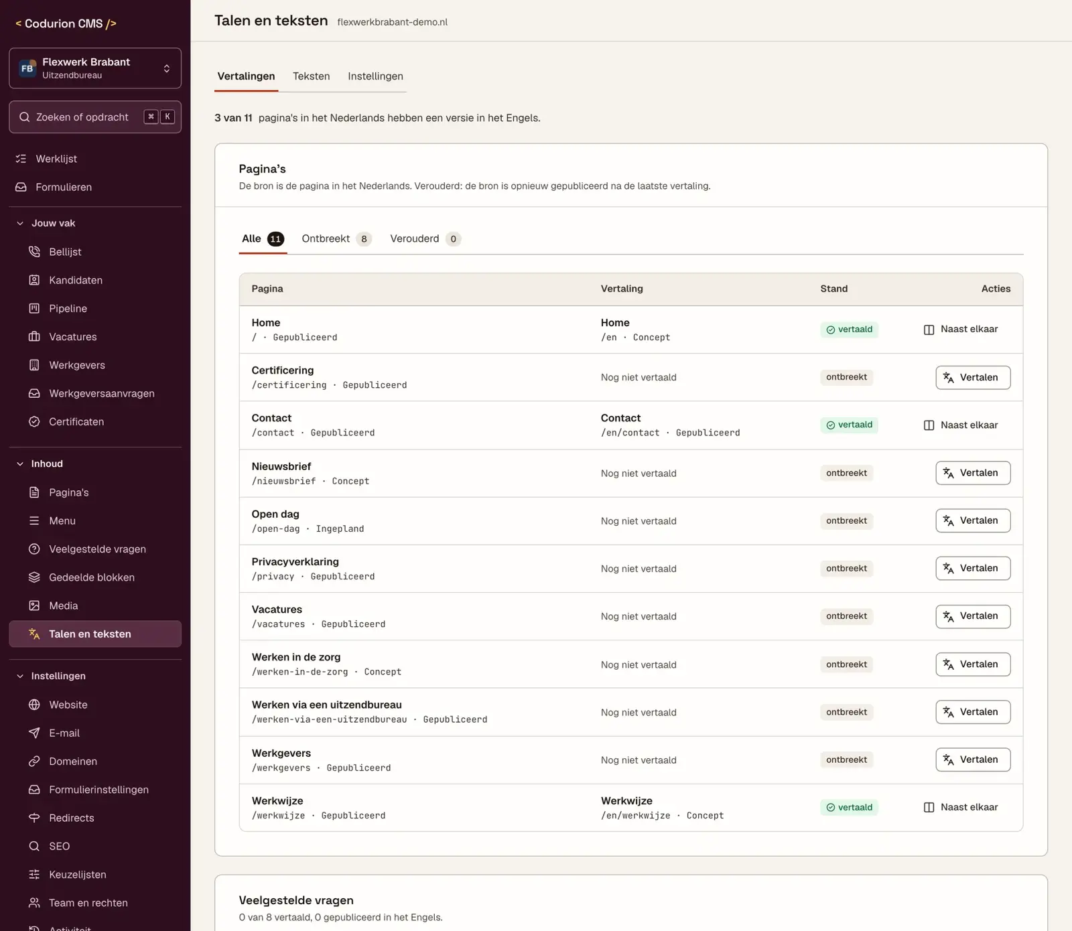Go to Talen en teksten sidebar item
This screenshot has width=1072, height=931.
tap(95, 634)
